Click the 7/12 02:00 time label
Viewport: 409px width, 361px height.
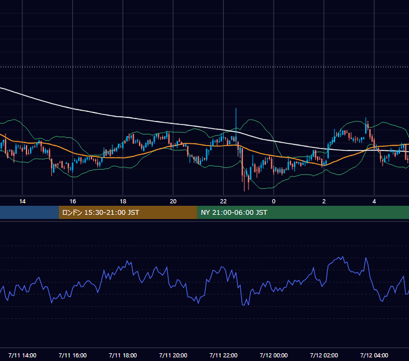click(x=324, y=355)
